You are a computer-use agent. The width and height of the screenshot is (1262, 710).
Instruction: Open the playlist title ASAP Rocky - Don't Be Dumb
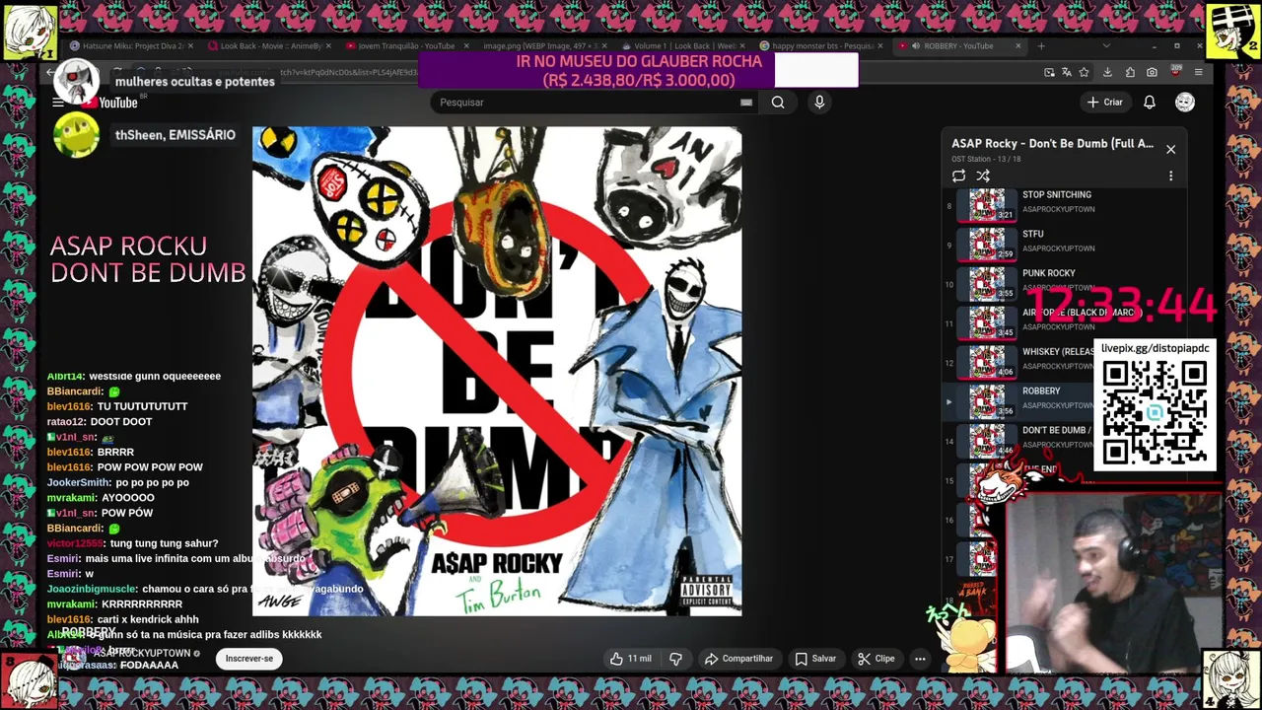[x=1052, y=144]
